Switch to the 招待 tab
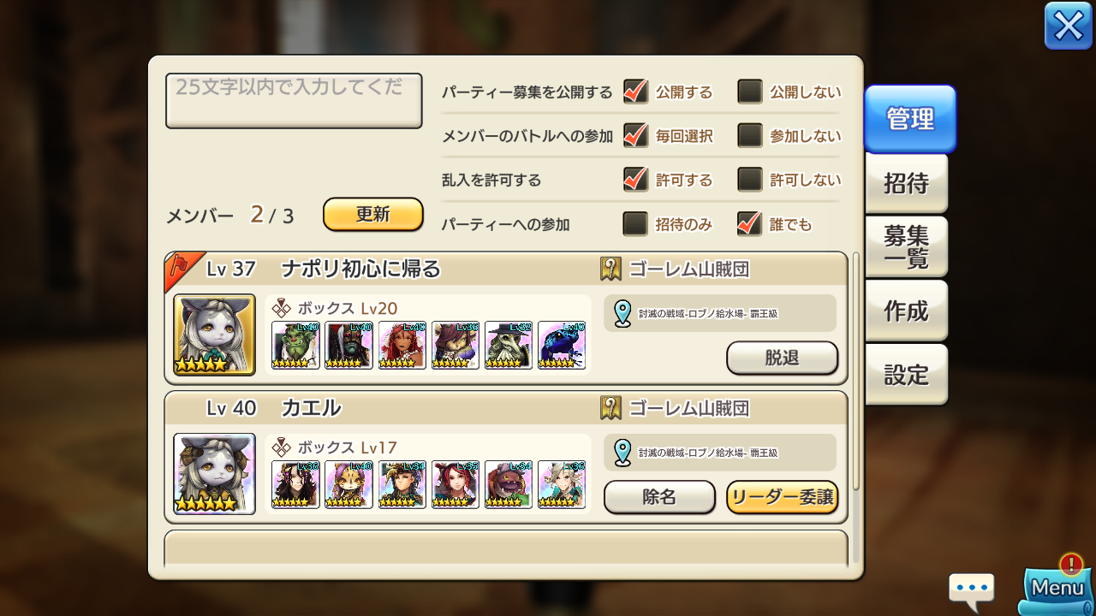 tap(906, 183)
